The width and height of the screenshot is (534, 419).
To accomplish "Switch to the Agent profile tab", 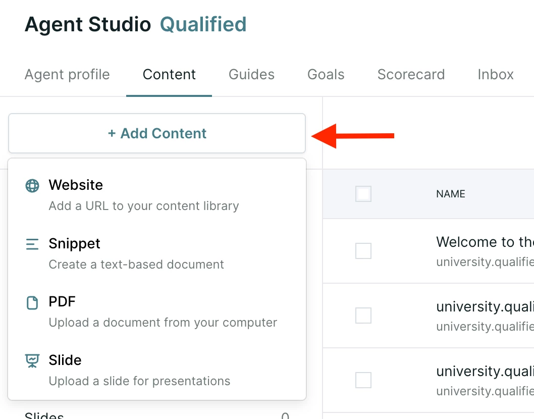I will tap(67, 74).
